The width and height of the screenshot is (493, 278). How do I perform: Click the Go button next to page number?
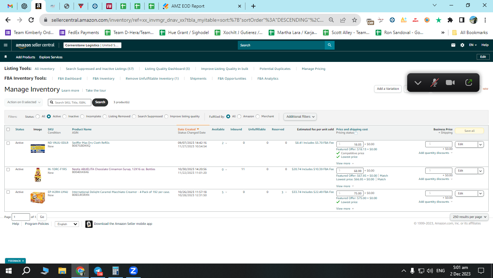point(42,217)
